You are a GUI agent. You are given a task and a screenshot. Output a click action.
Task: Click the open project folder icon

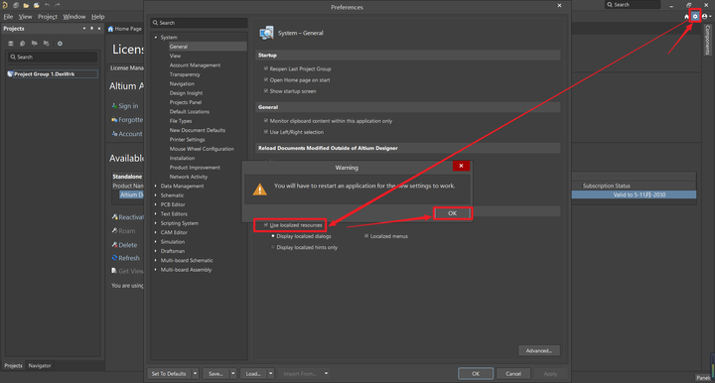(x=37, y=5)
